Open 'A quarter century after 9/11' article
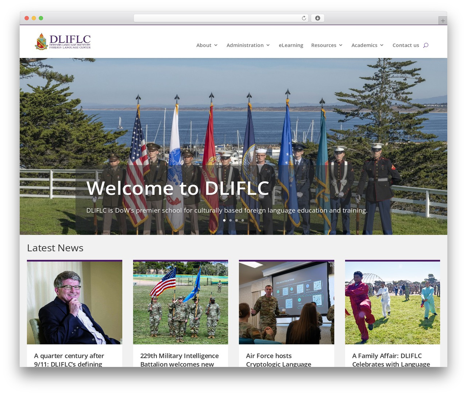Viewport: 467px width, 395px height. point(69,360)
